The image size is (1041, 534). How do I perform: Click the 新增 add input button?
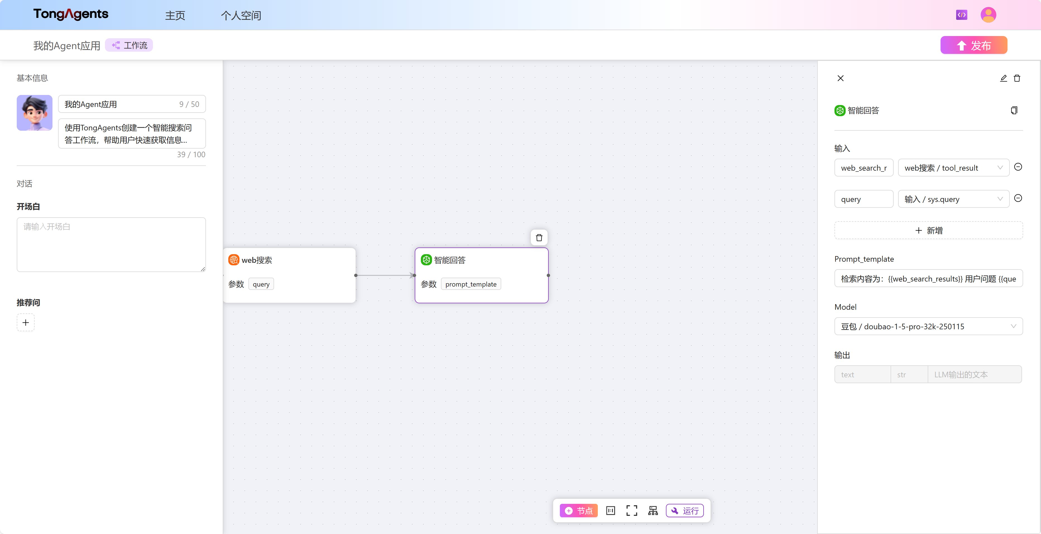(928, 231)
